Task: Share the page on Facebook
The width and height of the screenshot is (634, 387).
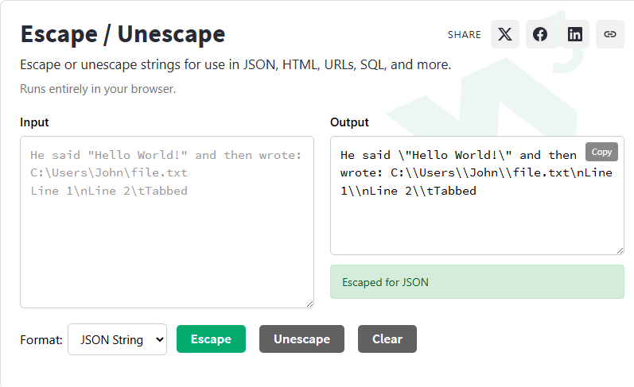Action: point(540,34)
